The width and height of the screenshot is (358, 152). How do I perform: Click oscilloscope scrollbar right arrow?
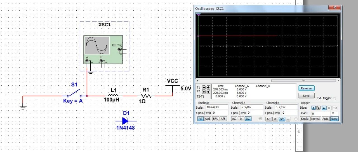coord(339,81)
